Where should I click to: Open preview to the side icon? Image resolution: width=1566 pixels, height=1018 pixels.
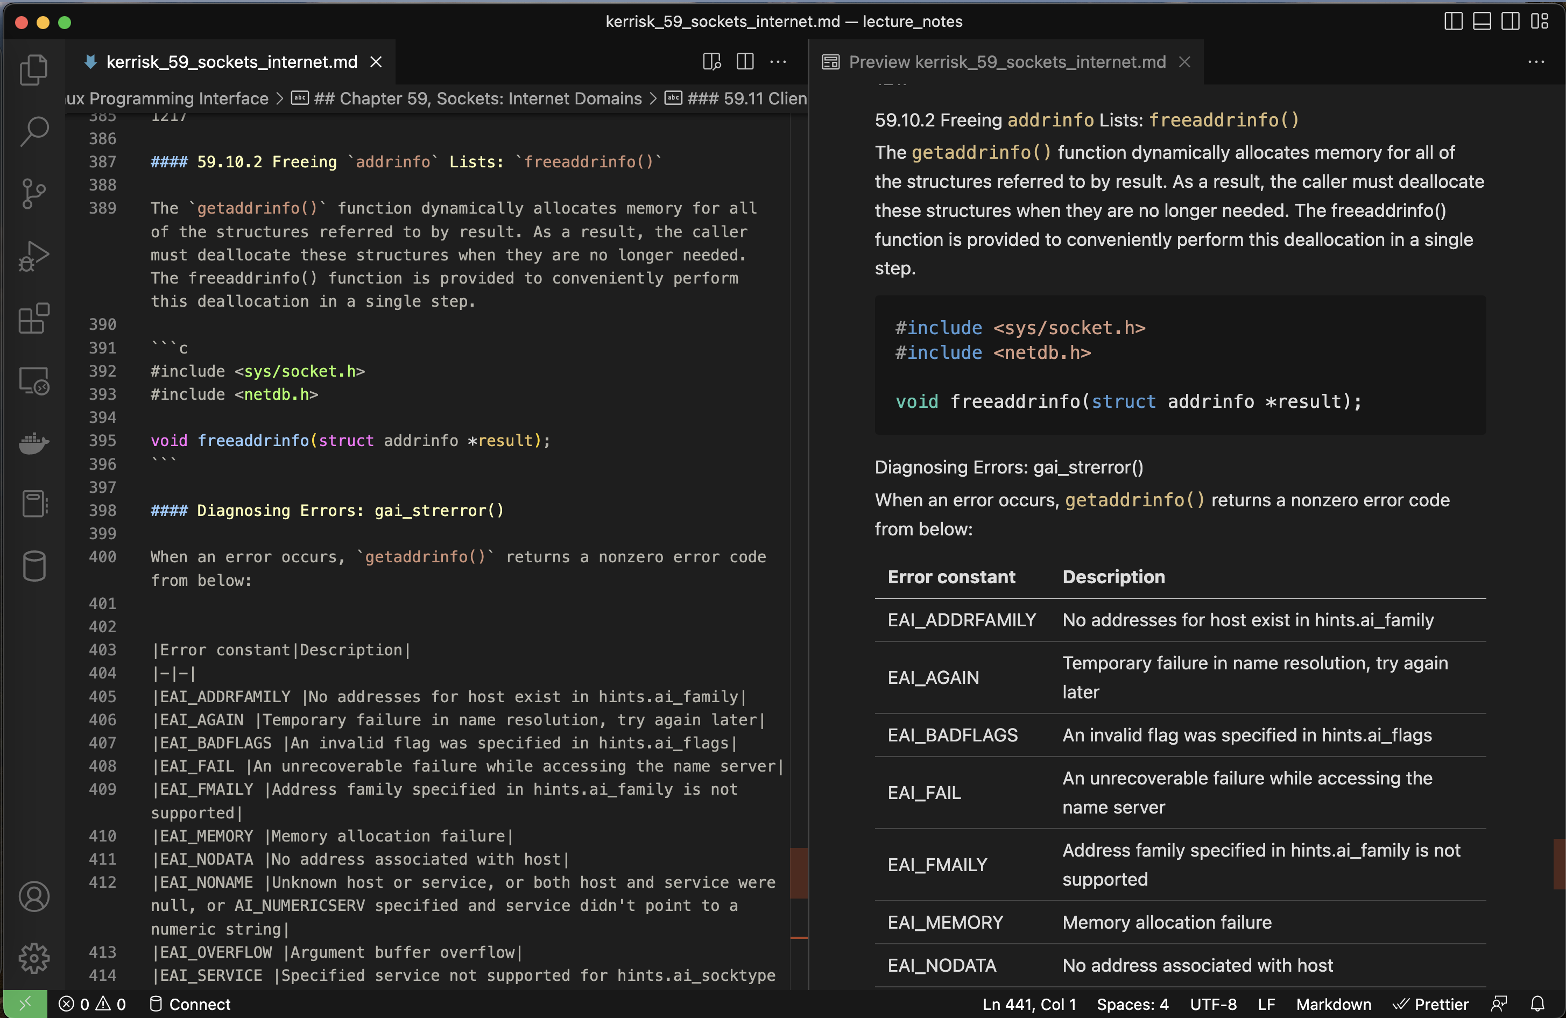pos(711,62)
